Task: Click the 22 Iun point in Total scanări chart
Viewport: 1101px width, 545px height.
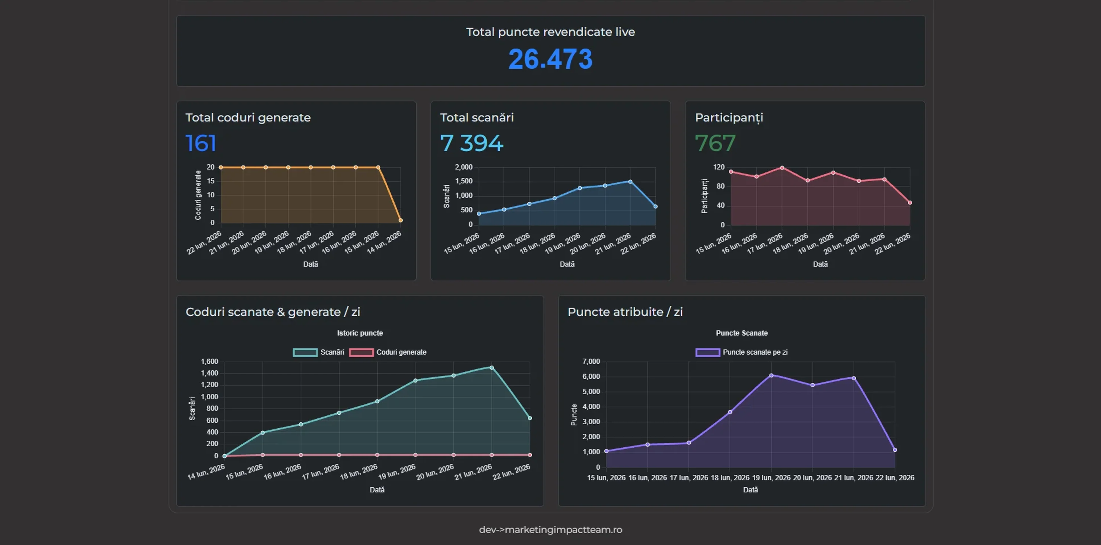Action: 655,207
